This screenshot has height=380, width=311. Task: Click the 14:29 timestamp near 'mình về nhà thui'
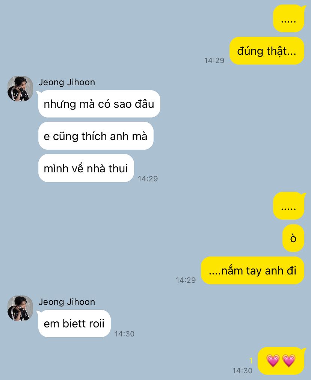148,179
